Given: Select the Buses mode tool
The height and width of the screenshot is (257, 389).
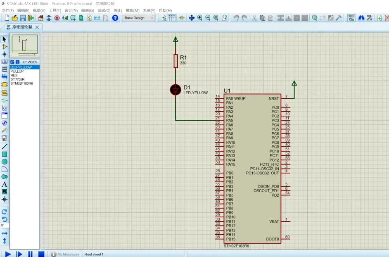Looking at the screenshot, I should (x=4, y=77).
